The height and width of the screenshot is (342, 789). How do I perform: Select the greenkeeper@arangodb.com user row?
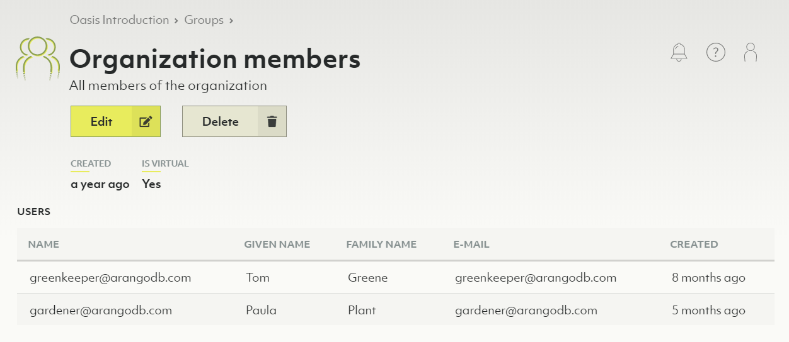110,278
